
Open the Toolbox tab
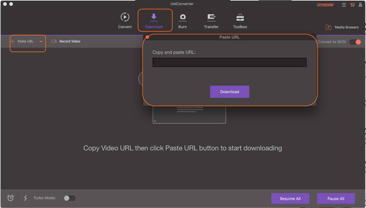(x=240, y=21)
